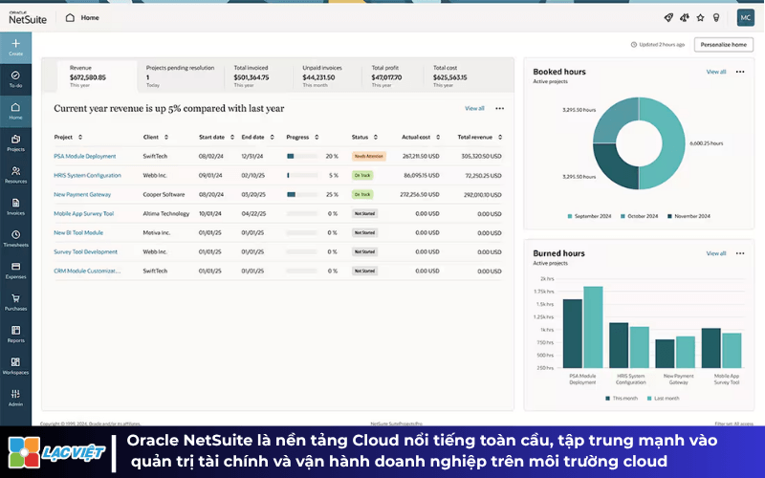This screenshot has width=765, height=478.
Task: Open the CRM Module Customization project
Action: 87,271
